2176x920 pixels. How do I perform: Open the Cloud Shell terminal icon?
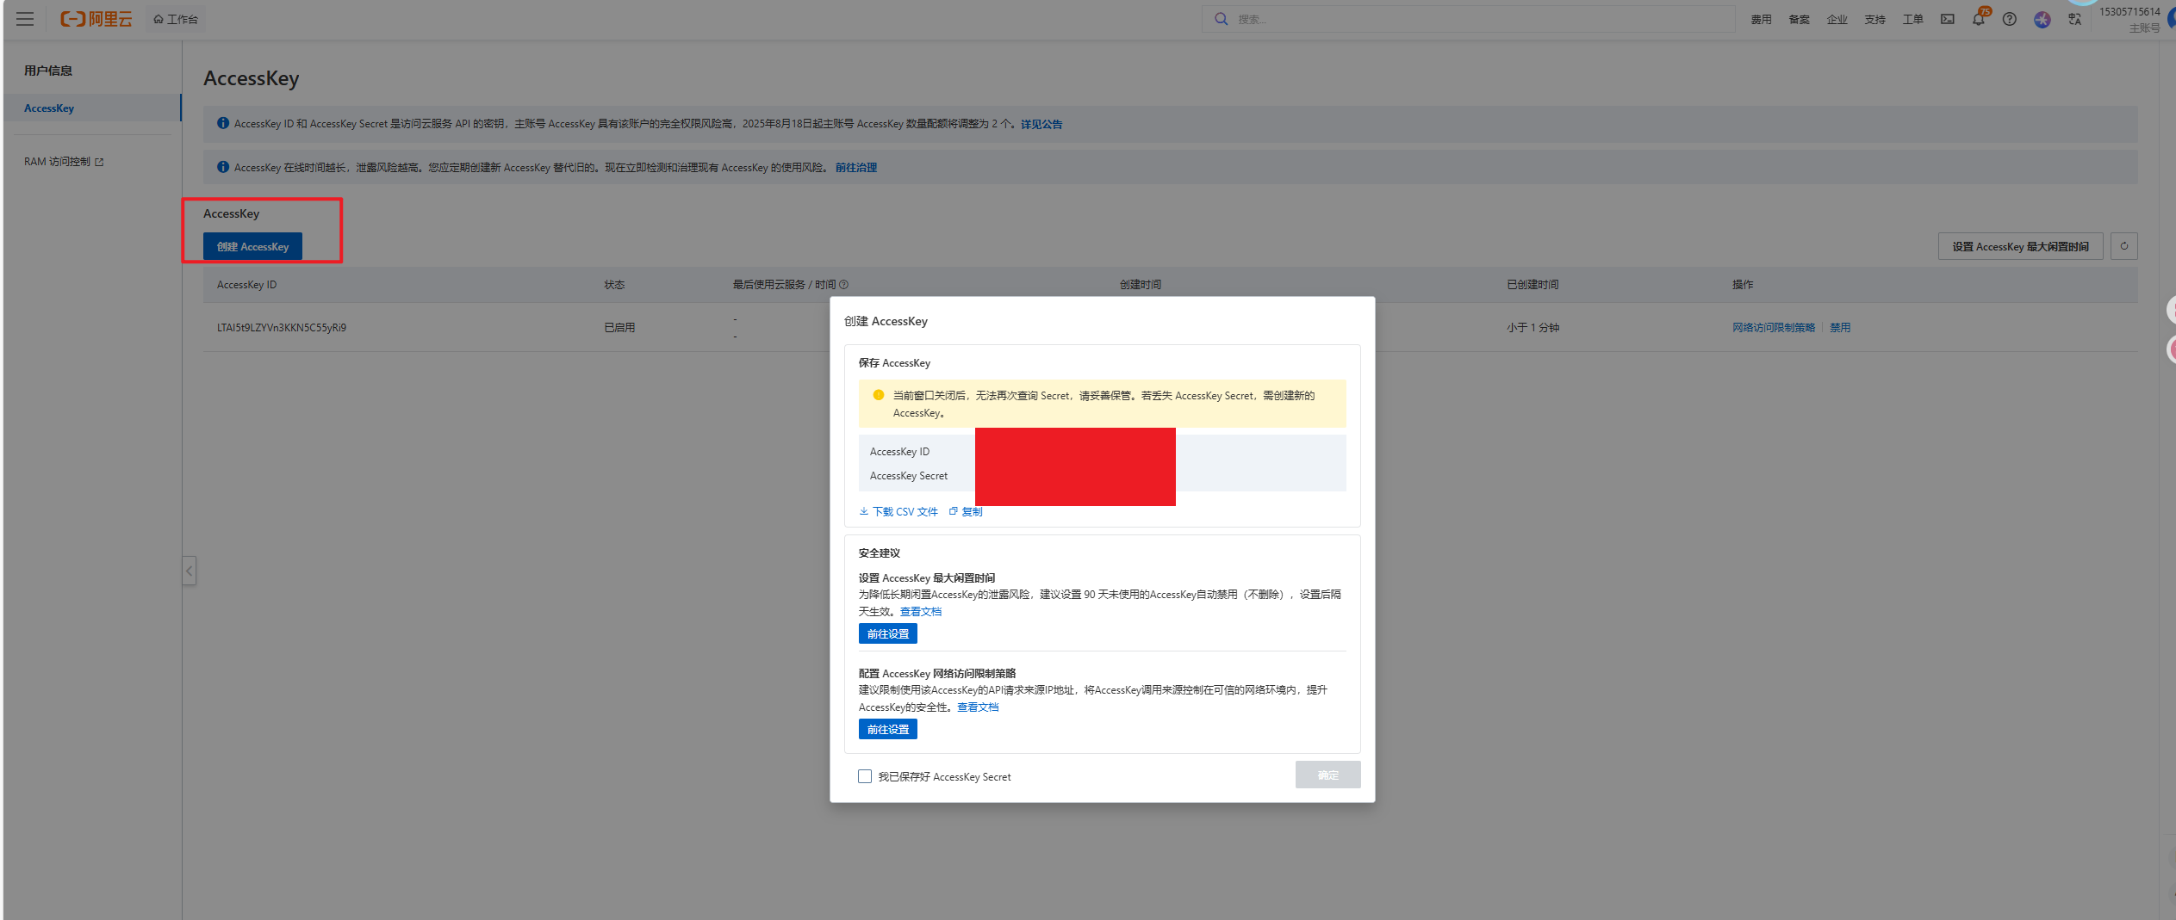click(1947, 19)
